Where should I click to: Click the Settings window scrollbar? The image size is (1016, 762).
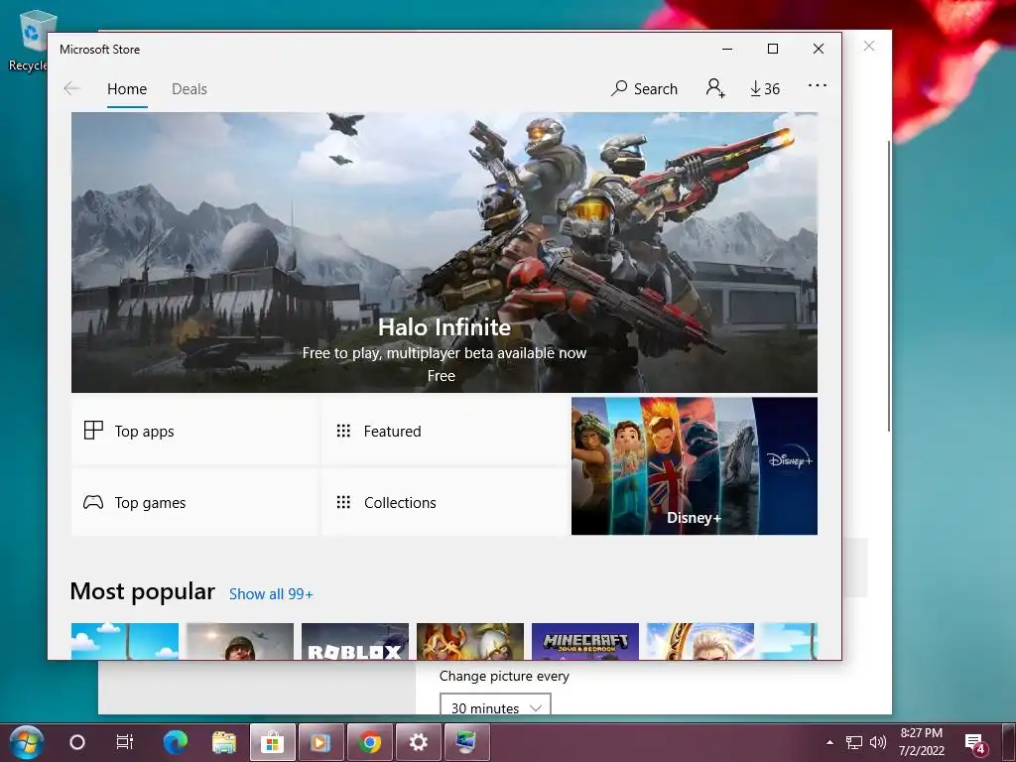888,285
